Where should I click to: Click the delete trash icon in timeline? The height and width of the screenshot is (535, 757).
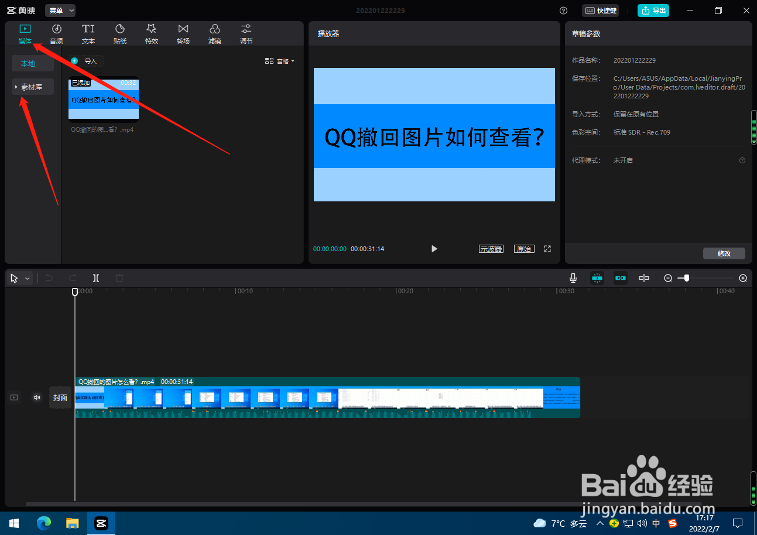(119, 279)
